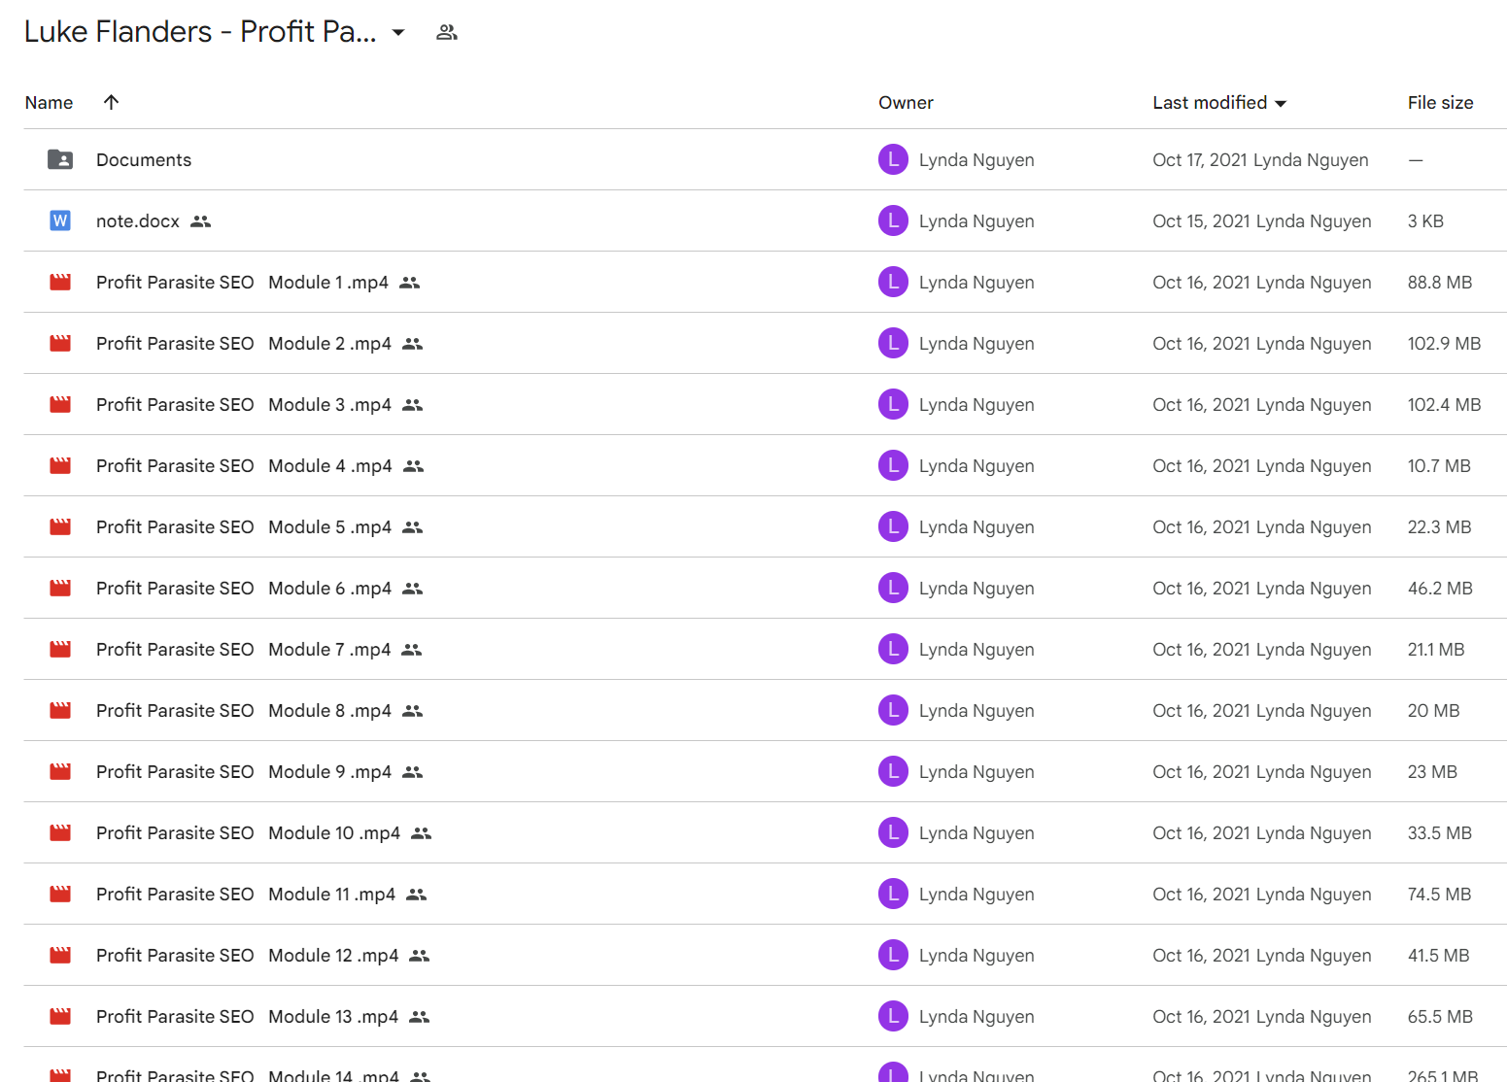Click the shared icon next to Module 6 .mp4
The height and width of the screenshot is (1082, 1507).
click(413, 589)
